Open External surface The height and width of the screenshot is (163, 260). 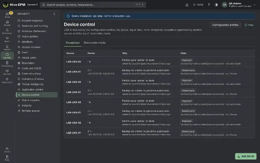[37, 74]
